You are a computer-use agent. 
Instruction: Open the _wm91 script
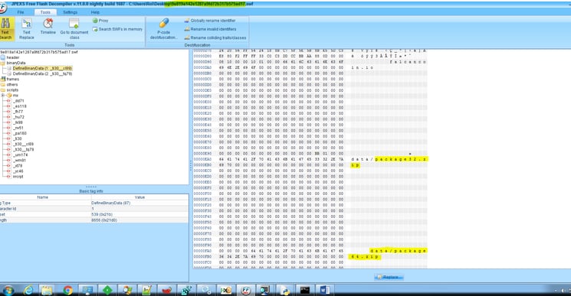pos(16,160)
